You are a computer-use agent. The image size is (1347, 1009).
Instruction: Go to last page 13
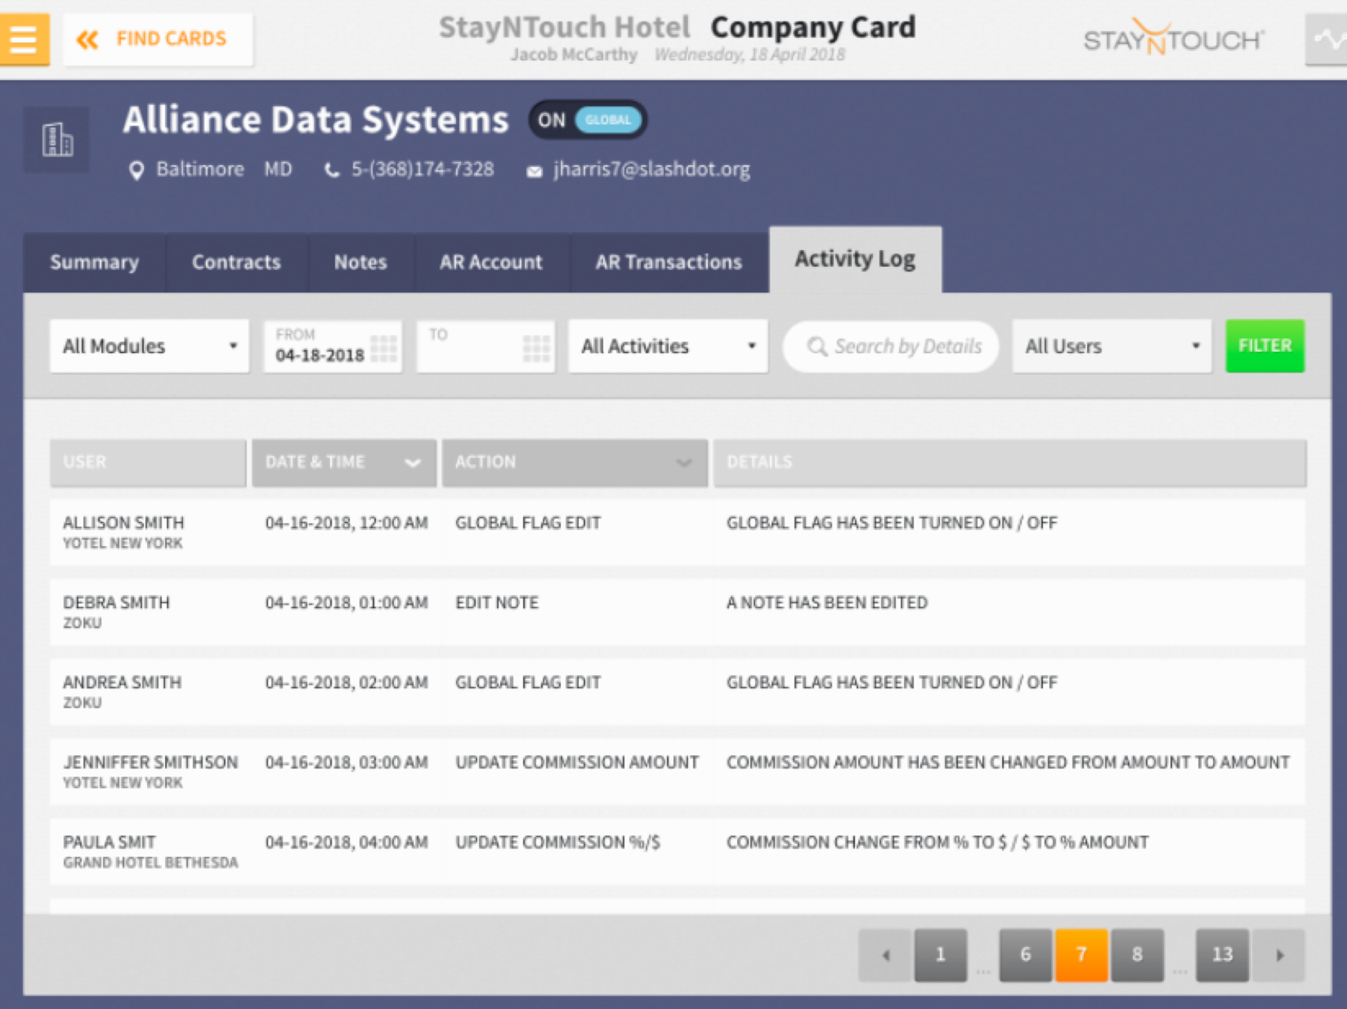[1223, 955]
